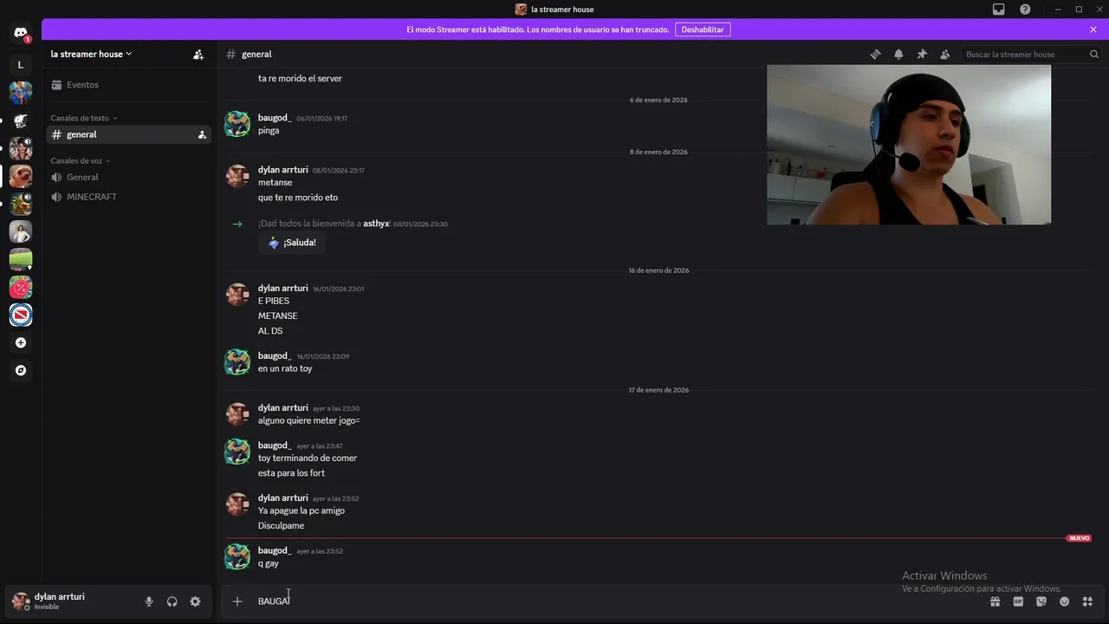The height and width of the screenshot is (624, 1109).
Task: Click the search magnifier icon
Action: point(1093,54)
